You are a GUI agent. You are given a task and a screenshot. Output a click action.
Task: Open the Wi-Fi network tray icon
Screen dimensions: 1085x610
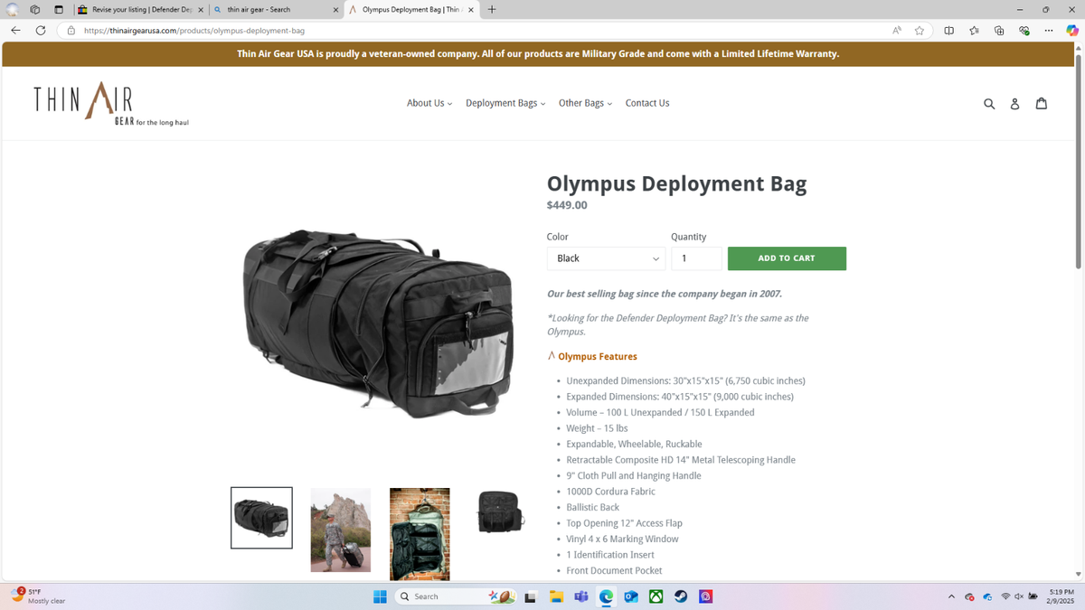[1005, 596]
